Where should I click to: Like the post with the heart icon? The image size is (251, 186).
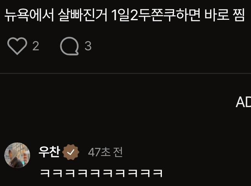17,46
